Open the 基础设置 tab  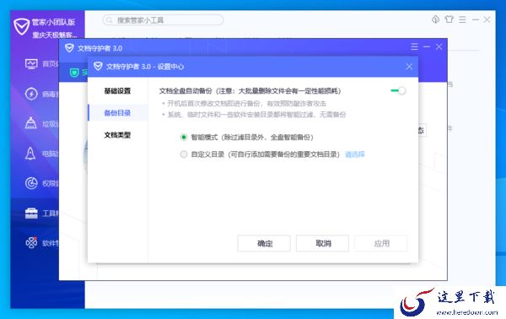click(117, 91)
